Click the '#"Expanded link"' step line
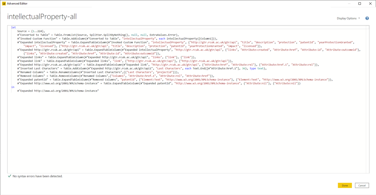The height and width of the screenshot is (195, 376). pyautogui.click(x=125, y=61)
